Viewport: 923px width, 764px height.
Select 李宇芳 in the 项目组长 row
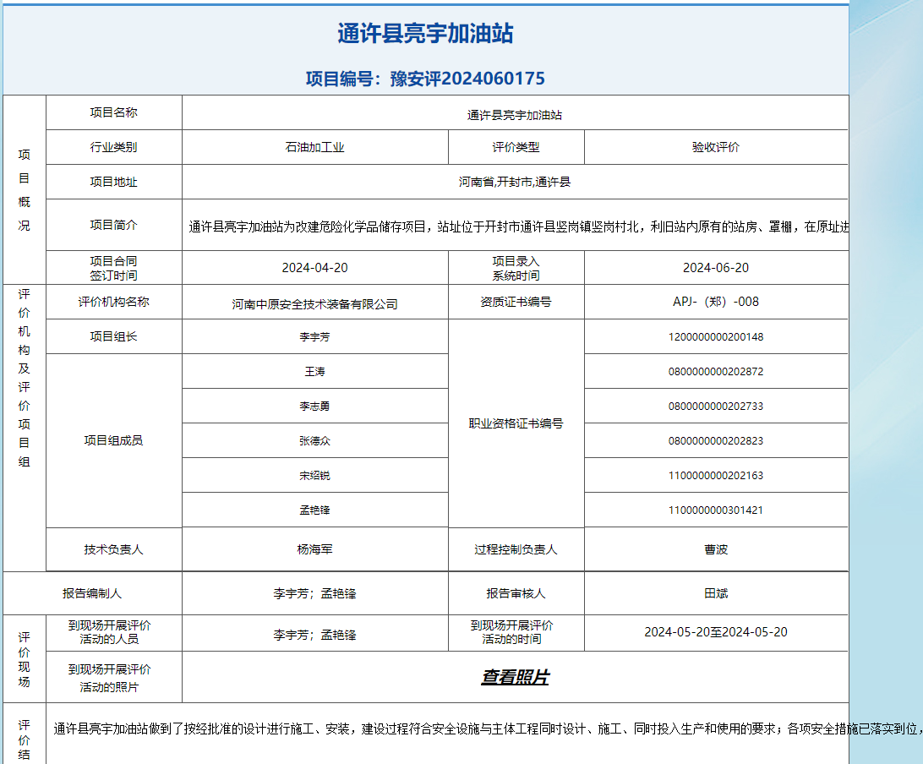[x=315, y=336]
